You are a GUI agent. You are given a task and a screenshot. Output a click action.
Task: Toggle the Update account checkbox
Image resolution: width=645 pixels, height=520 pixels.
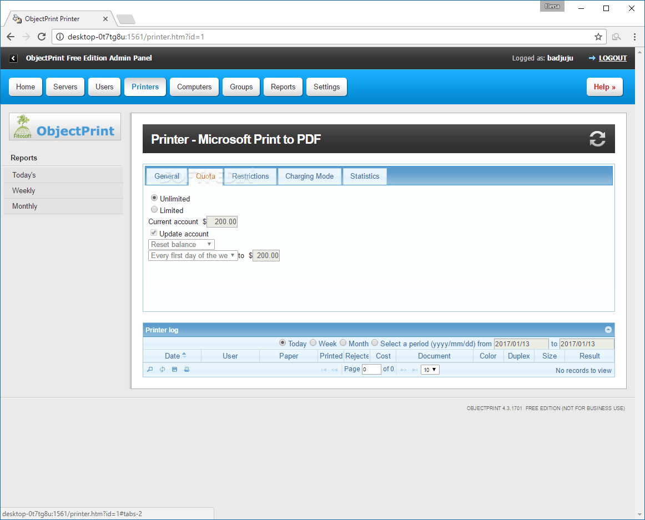(154, 233)
